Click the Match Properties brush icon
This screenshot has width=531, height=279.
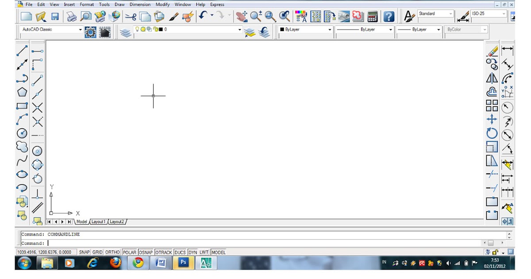[x=173, y=17]
